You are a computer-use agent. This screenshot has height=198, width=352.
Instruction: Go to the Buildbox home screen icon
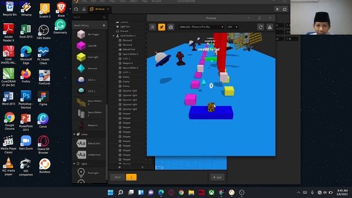(76, 9)
